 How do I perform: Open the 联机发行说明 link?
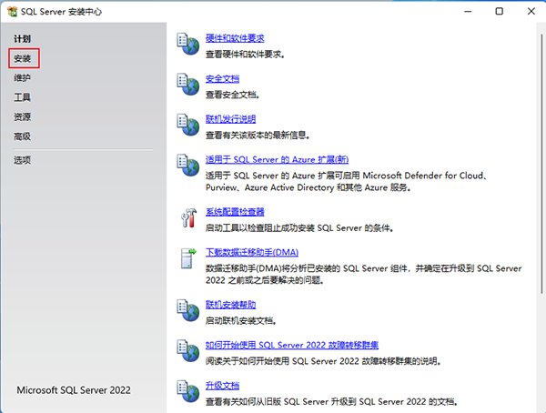pyautogui.click(x=230, y=119)
